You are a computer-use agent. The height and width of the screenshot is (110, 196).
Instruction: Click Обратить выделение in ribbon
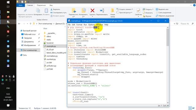[x=165, y=16]
